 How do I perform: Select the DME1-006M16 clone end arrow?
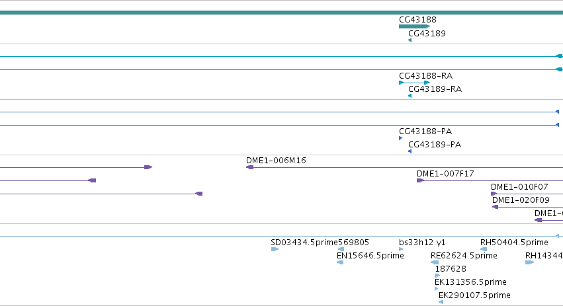[249, 167]
